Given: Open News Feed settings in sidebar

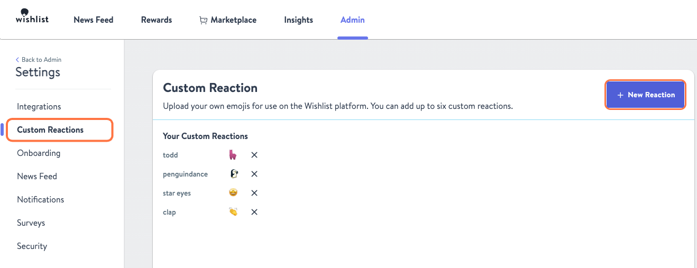Looking at the screenshot, I should (37, 176).
